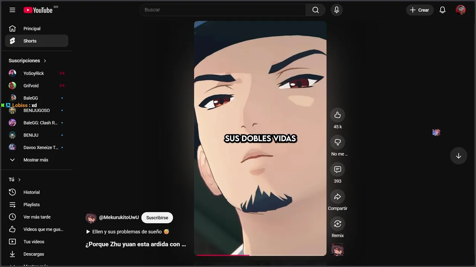The width and height of the screenshot is (476, 267).
Task: Open the hamburger guide menu
Action: (x=12, y=10)
